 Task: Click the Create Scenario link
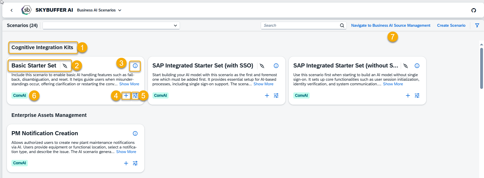(451, 25)
